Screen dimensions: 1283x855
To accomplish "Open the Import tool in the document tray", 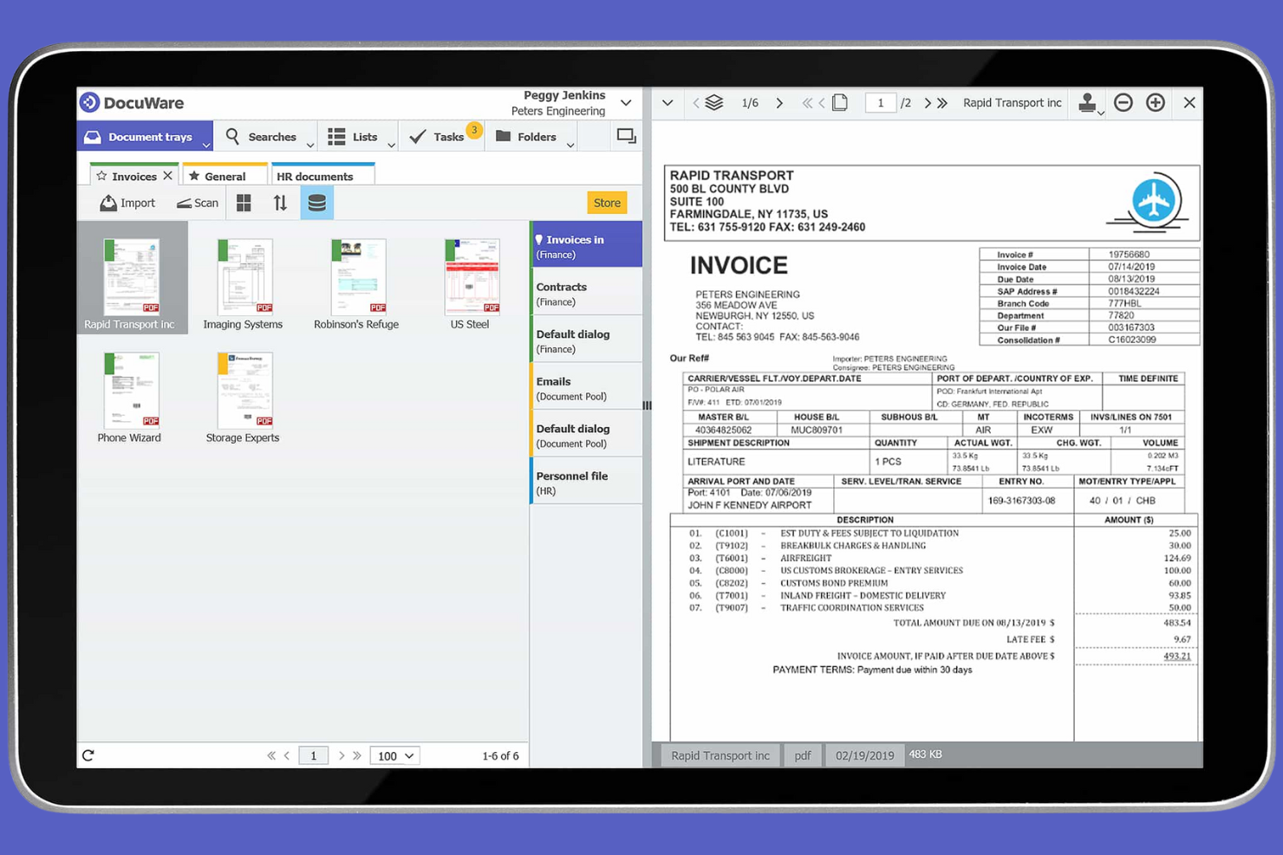I will coord(127,202).
